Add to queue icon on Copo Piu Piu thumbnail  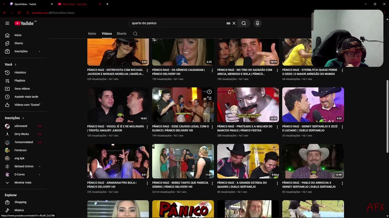click(209, 98)
